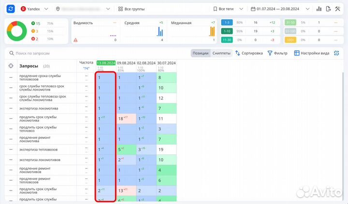The height and width of the screenshot is (204, 348).
Task: Click the blue refresh icon
Action: point(11,9)
